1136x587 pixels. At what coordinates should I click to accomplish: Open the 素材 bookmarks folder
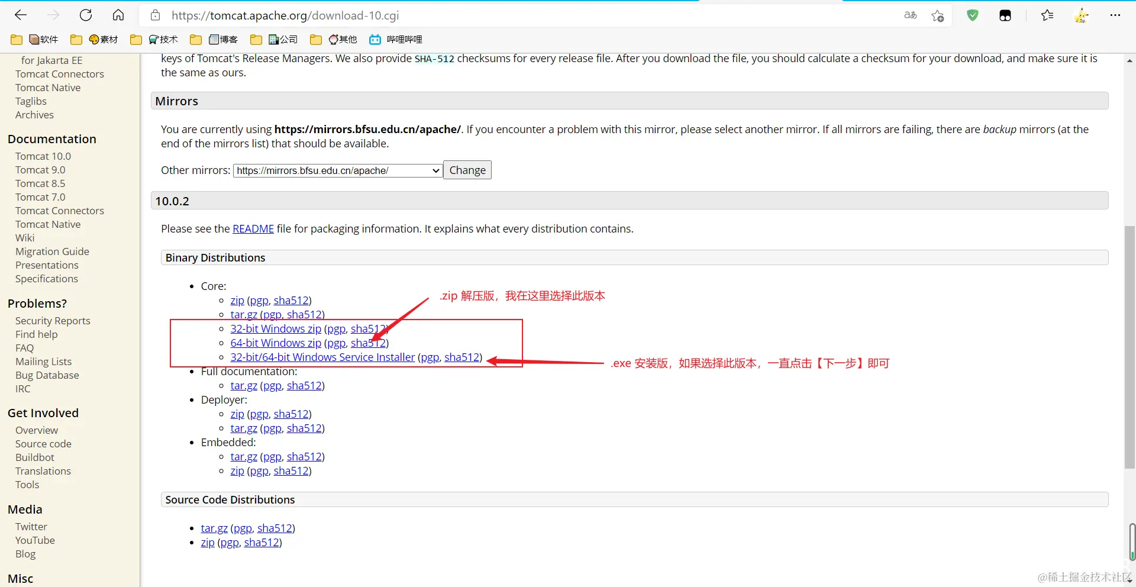(95, 40)
